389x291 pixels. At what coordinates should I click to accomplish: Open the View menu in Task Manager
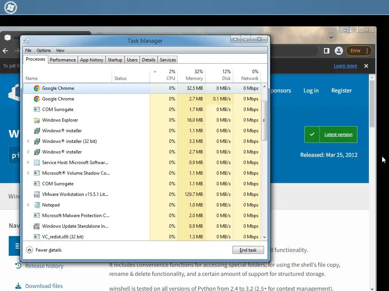click(60, 50)
